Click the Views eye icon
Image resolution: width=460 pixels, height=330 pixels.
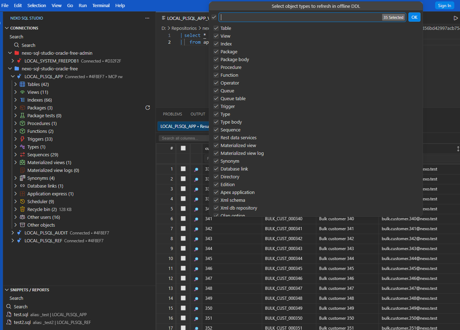pos(22,92)
